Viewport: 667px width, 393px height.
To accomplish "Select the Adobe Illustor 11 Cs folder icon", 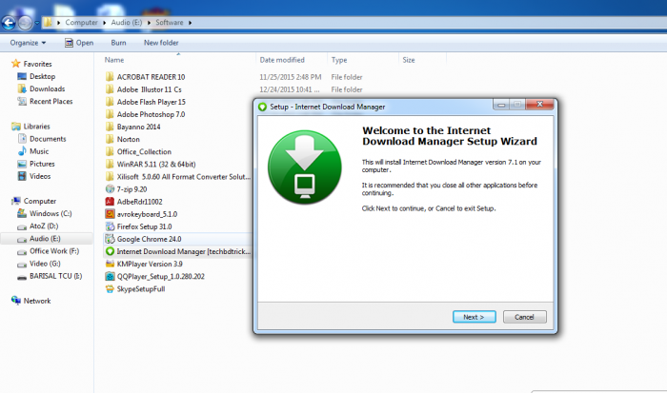I will pyautogui.click(x=110, y=89).
